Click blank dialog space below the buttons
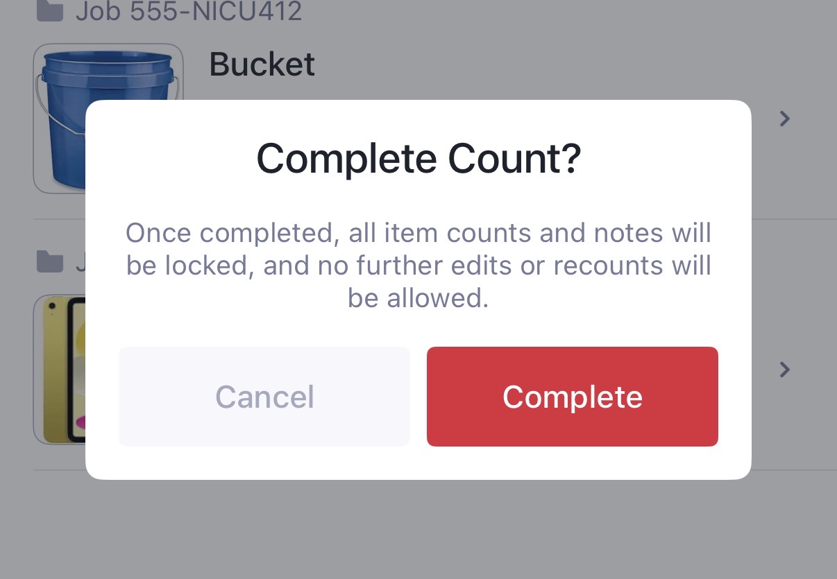The height and width of the screenshot is (579, 837). [418, 463]
